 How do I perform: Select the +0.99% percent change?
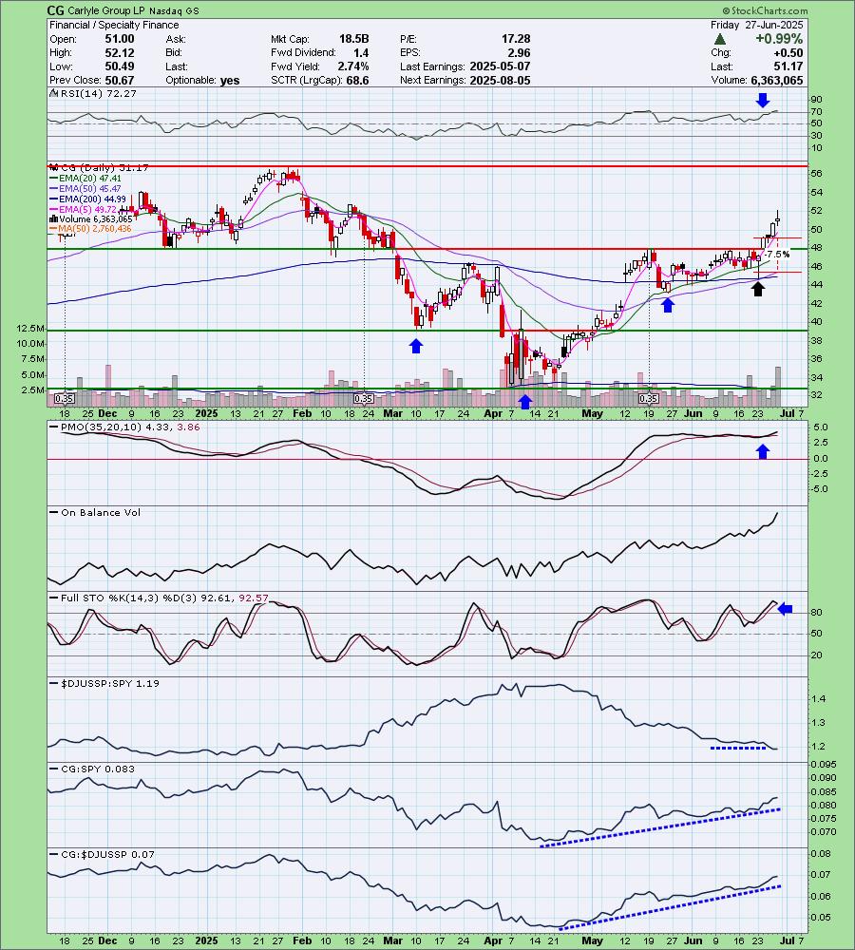[779, 39]
